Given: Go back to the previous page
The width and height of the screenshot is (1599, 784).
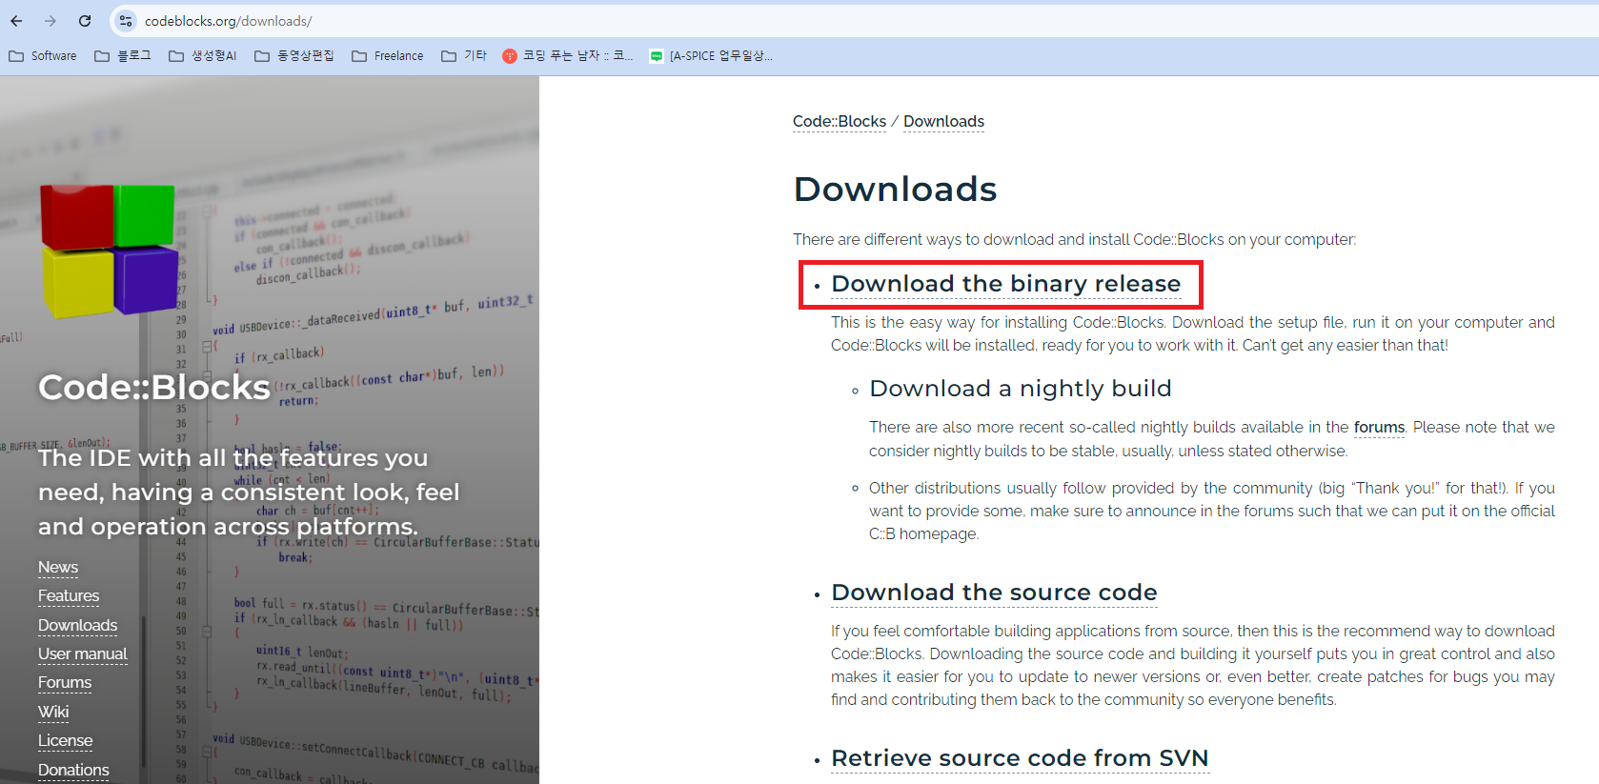Looking at the screenshot, I should coord(16,21).
